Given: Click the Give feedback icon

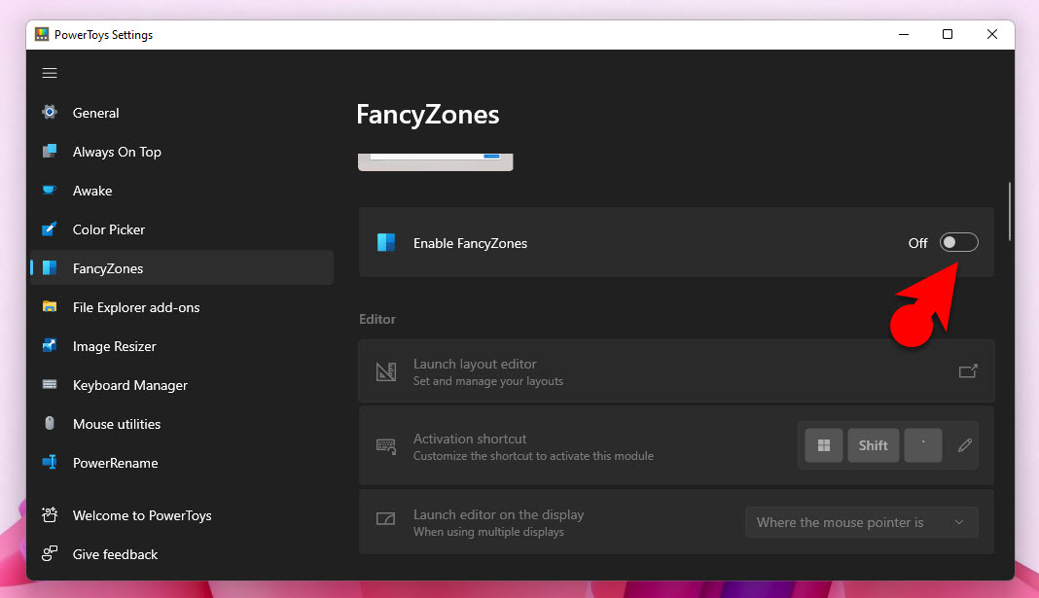Looking at the screenshot, I should pos(50,553).
